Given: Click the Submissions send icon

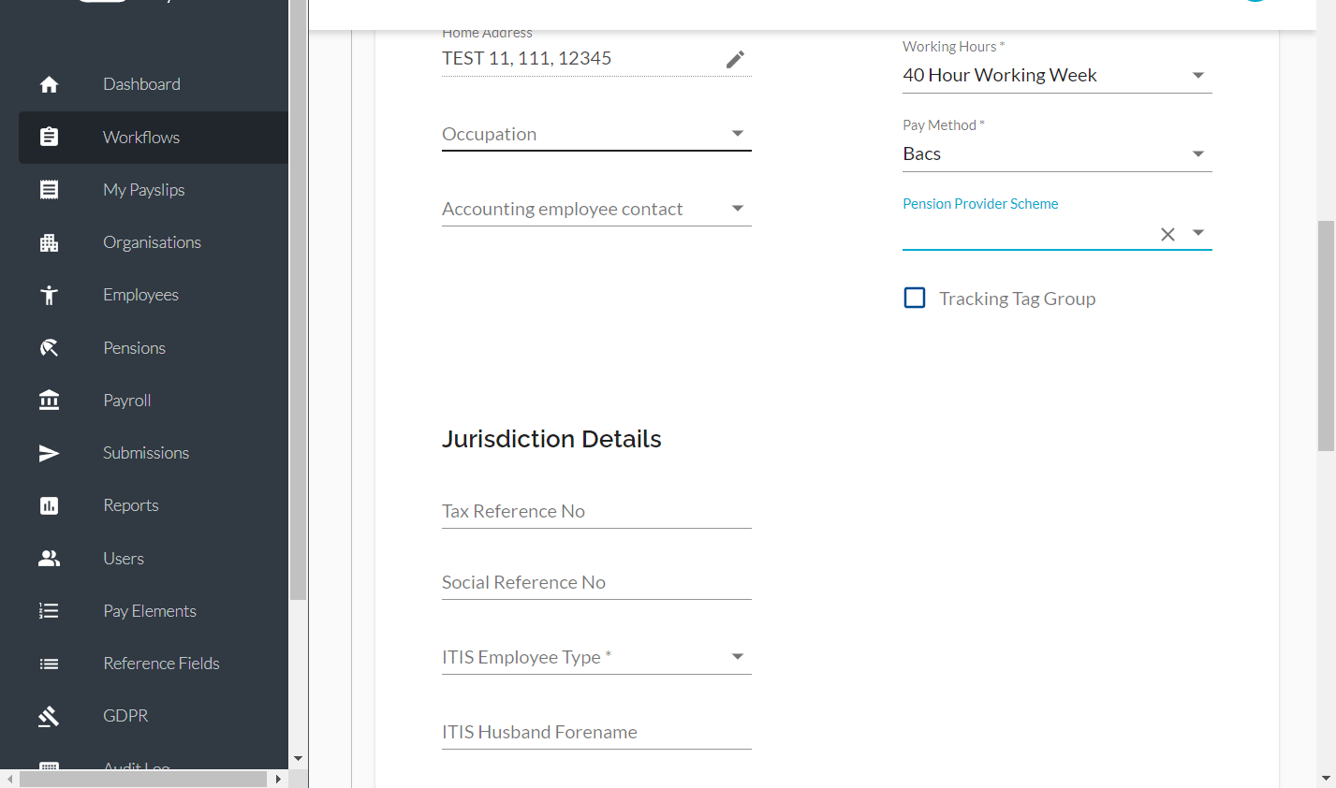Looking at the screenshot, I should pos(50,453).
